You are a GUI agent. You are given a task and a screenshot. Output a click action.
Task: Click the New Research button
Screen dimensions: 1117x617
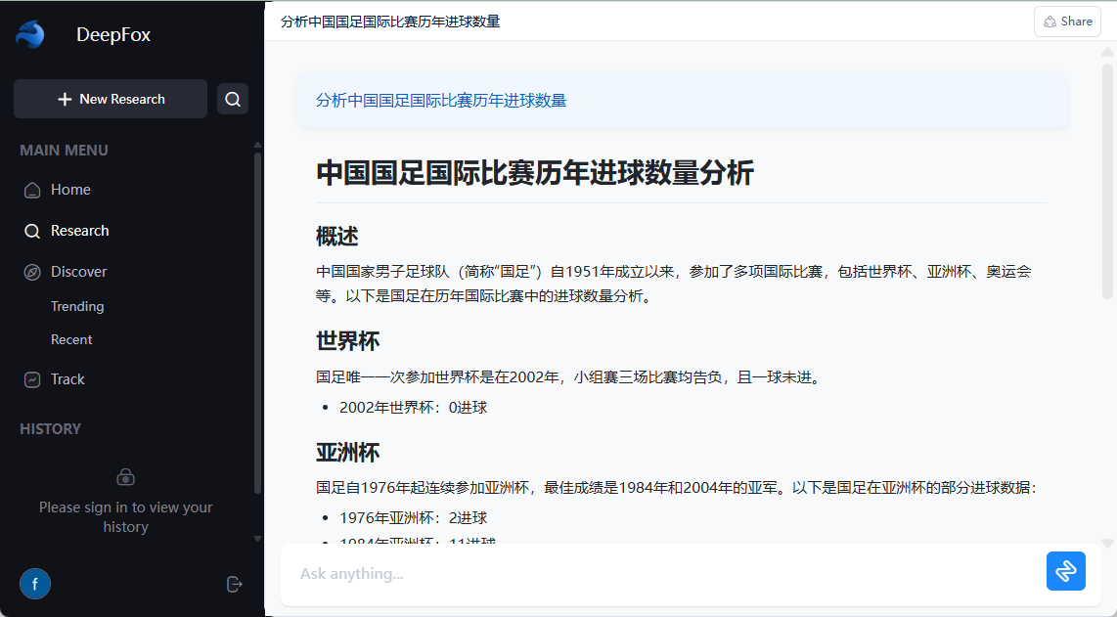(x=110, y=99)
